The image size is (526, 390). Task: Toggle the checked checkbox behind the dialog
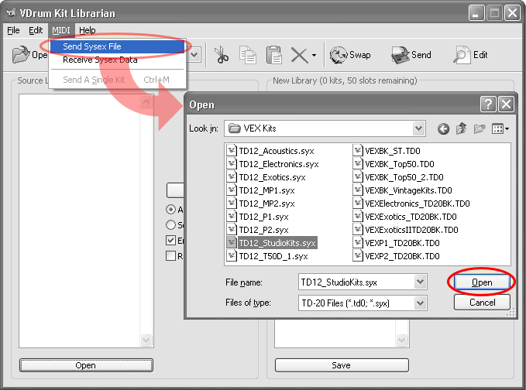[x=171, y=241]
